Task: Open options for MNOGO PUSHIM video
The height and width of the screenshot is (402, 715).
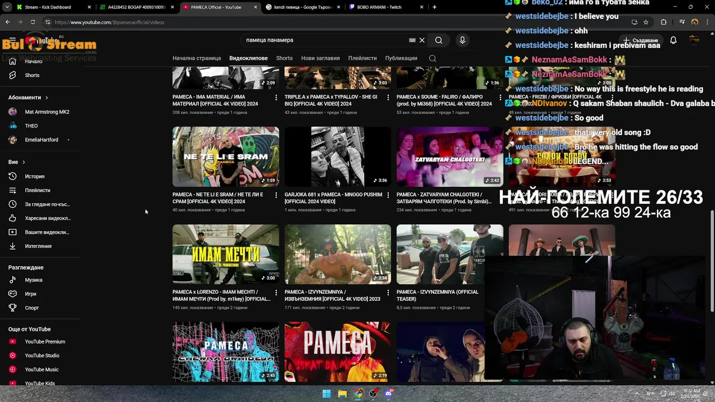Action: 388,195
